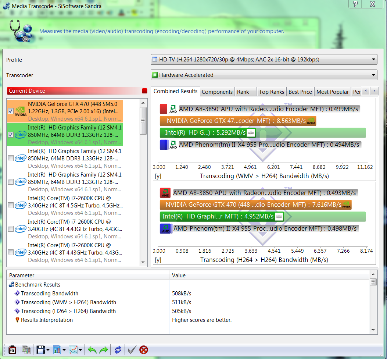Switch to the Components tab
Screen dimensions: 387x359
point(217,92)
